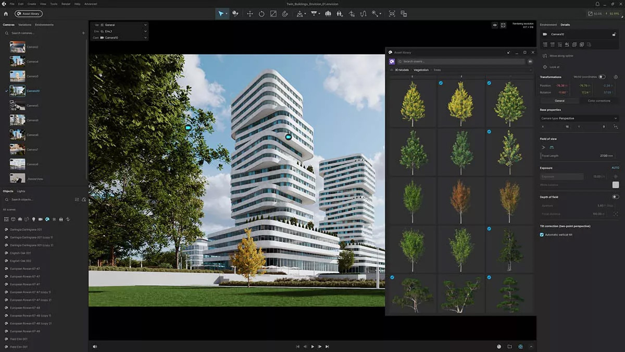Click the Play animation button

click(x=312, y=346)
